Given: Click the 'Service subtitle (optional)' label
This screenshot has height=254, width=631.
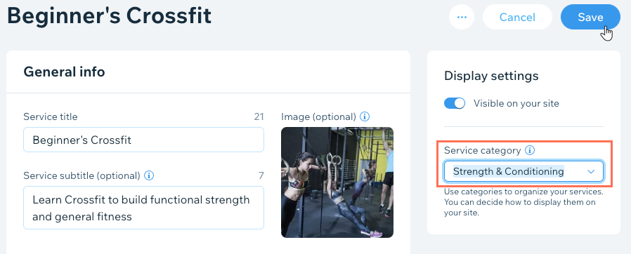Looking at the screenshot, I should pos(82,175).
